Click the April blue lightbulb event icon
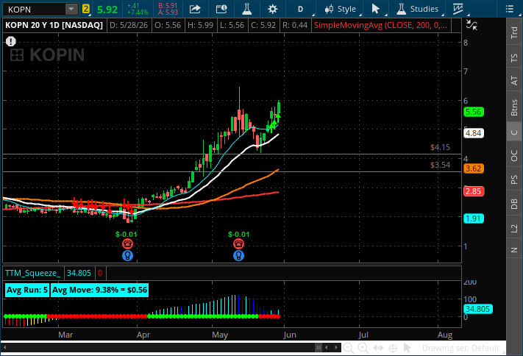The width and height of the screenshot is (523, 356). pyautogui.click(x=127, y=255)
